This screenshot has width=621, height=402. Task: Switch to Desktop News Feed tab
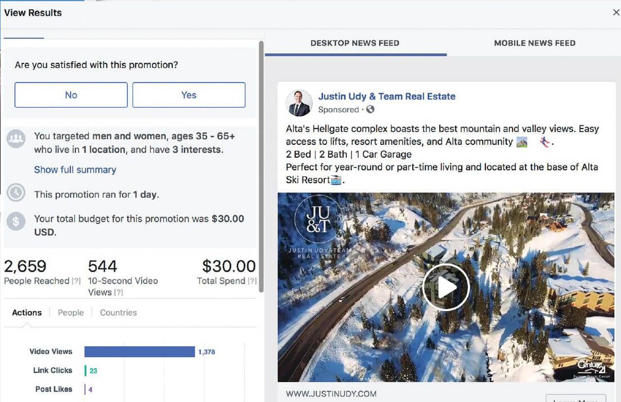click(355, 43)
